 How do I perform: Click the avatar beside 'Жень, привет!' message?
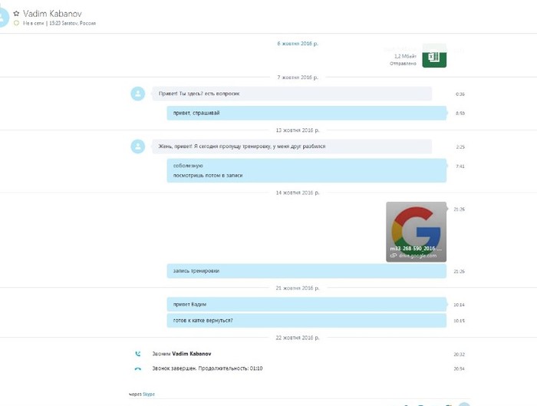[x=138, y=147]
